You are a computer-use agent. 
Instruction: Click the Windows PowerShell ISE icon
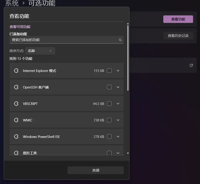(x=16, y=136)
